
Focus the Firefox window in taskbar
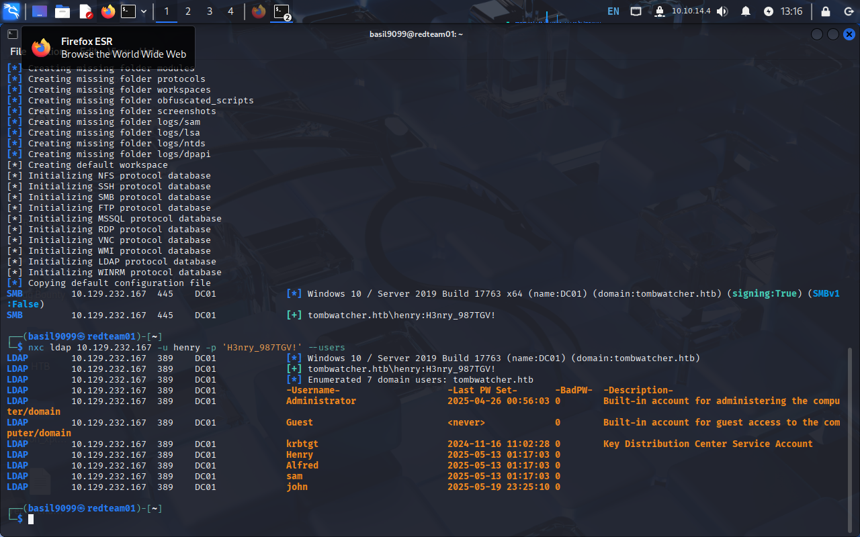259,11
